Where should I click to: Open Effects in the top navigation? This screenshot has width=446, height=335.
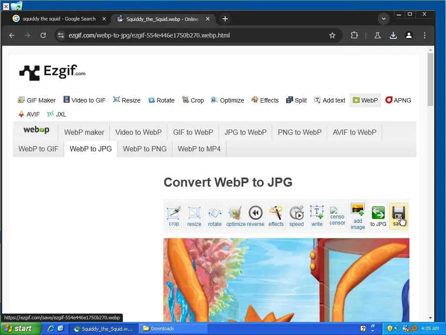point(265,100)
